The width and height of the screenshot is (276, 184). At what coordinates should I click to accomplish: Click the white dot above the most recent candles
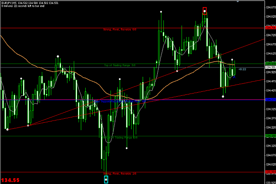(x=232, y=60)
